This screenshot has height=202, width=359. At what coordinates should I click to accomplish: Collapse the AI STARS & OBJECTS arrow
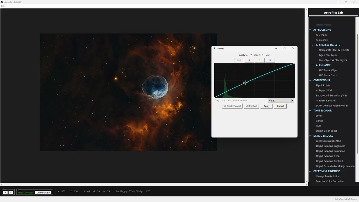(x=313, y=45)
